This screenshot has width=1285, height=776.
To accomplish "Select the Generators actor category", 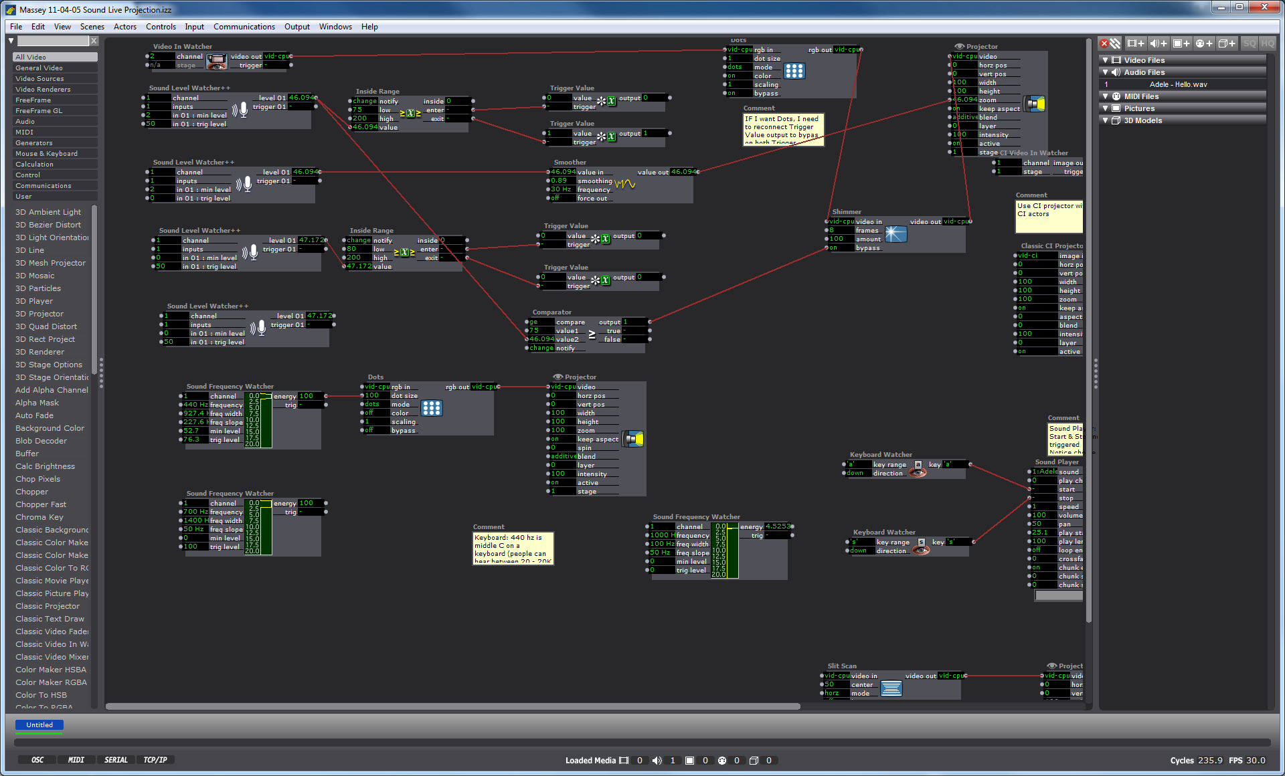I will 34,142.
